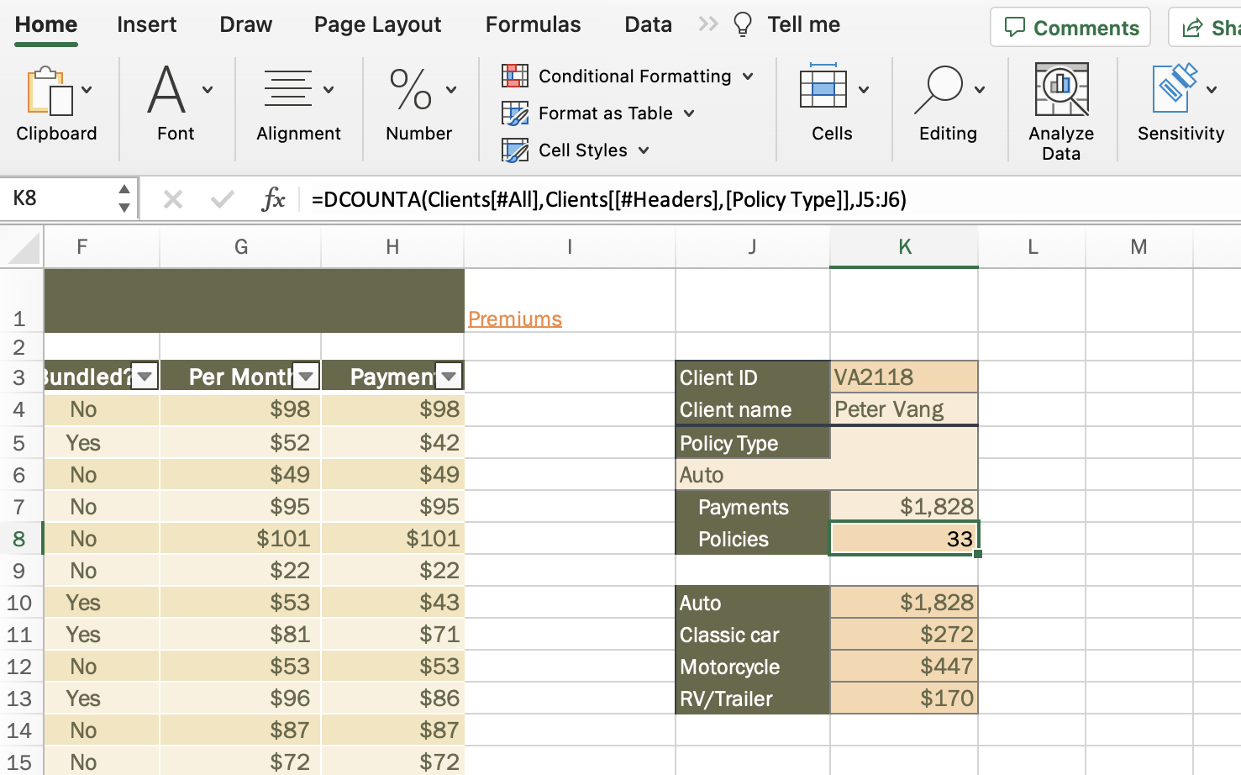Image resolution: width=1241 pixels, height=775 pixels.
Task: Click the Name Box showing K8
Action: [x=59, y=198]
